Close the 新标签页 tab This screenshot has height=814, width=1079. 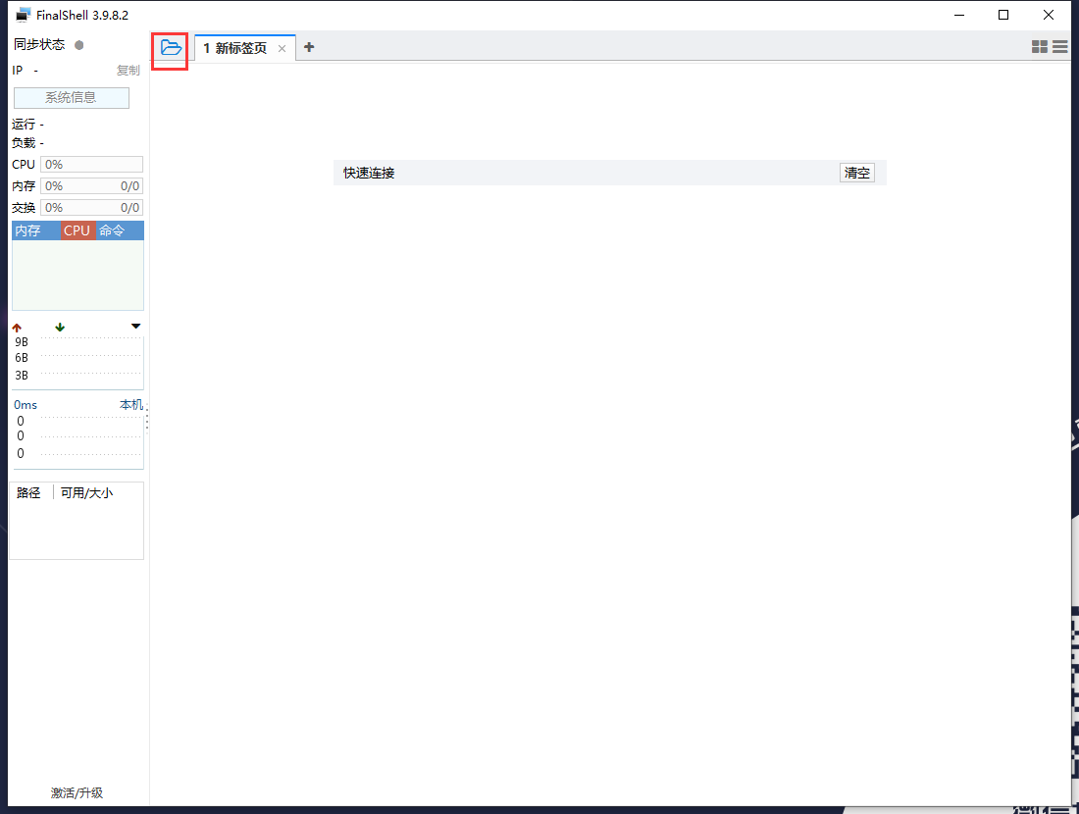pos(282,48)
